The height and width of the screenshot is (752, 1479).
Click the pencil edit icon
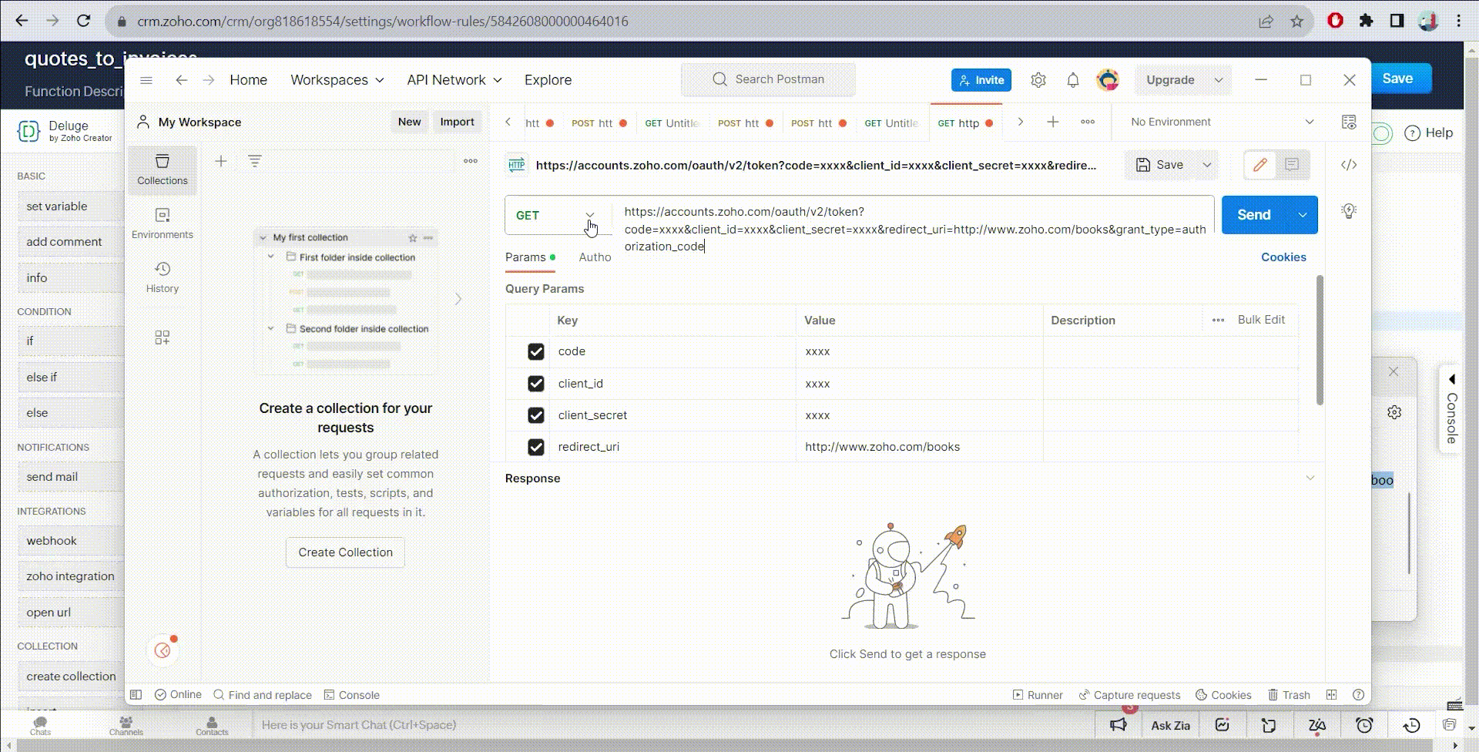[x=1259, y=165]
